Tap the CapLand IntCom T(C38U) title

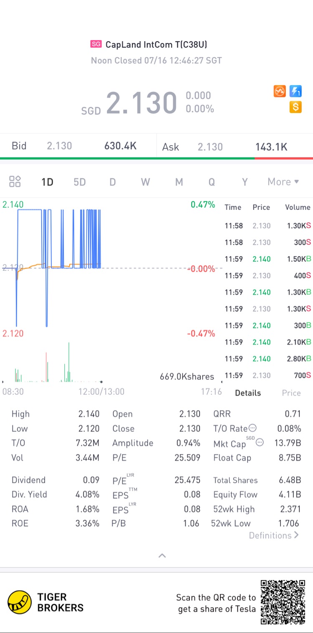[156, 44]
